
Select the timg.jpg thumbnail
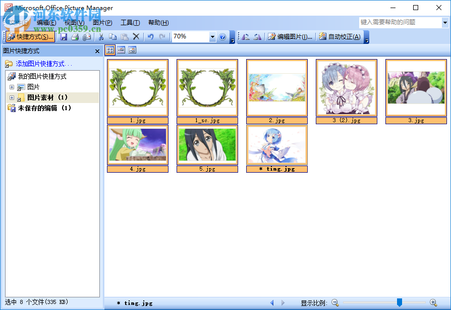tap(277, 145)
